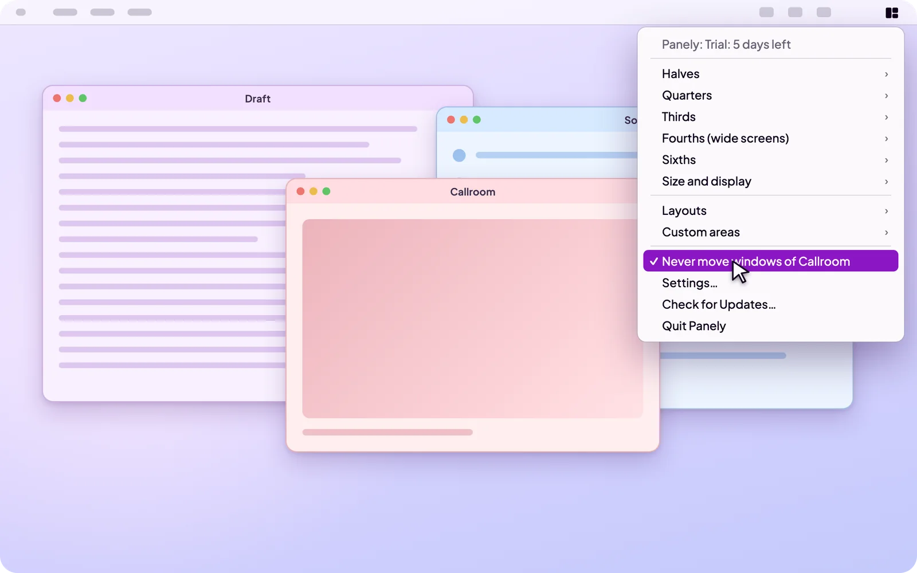Screen dimensions: 917x573
Task: Click the blue avatar circle in blue window
Action: point(459,155)
